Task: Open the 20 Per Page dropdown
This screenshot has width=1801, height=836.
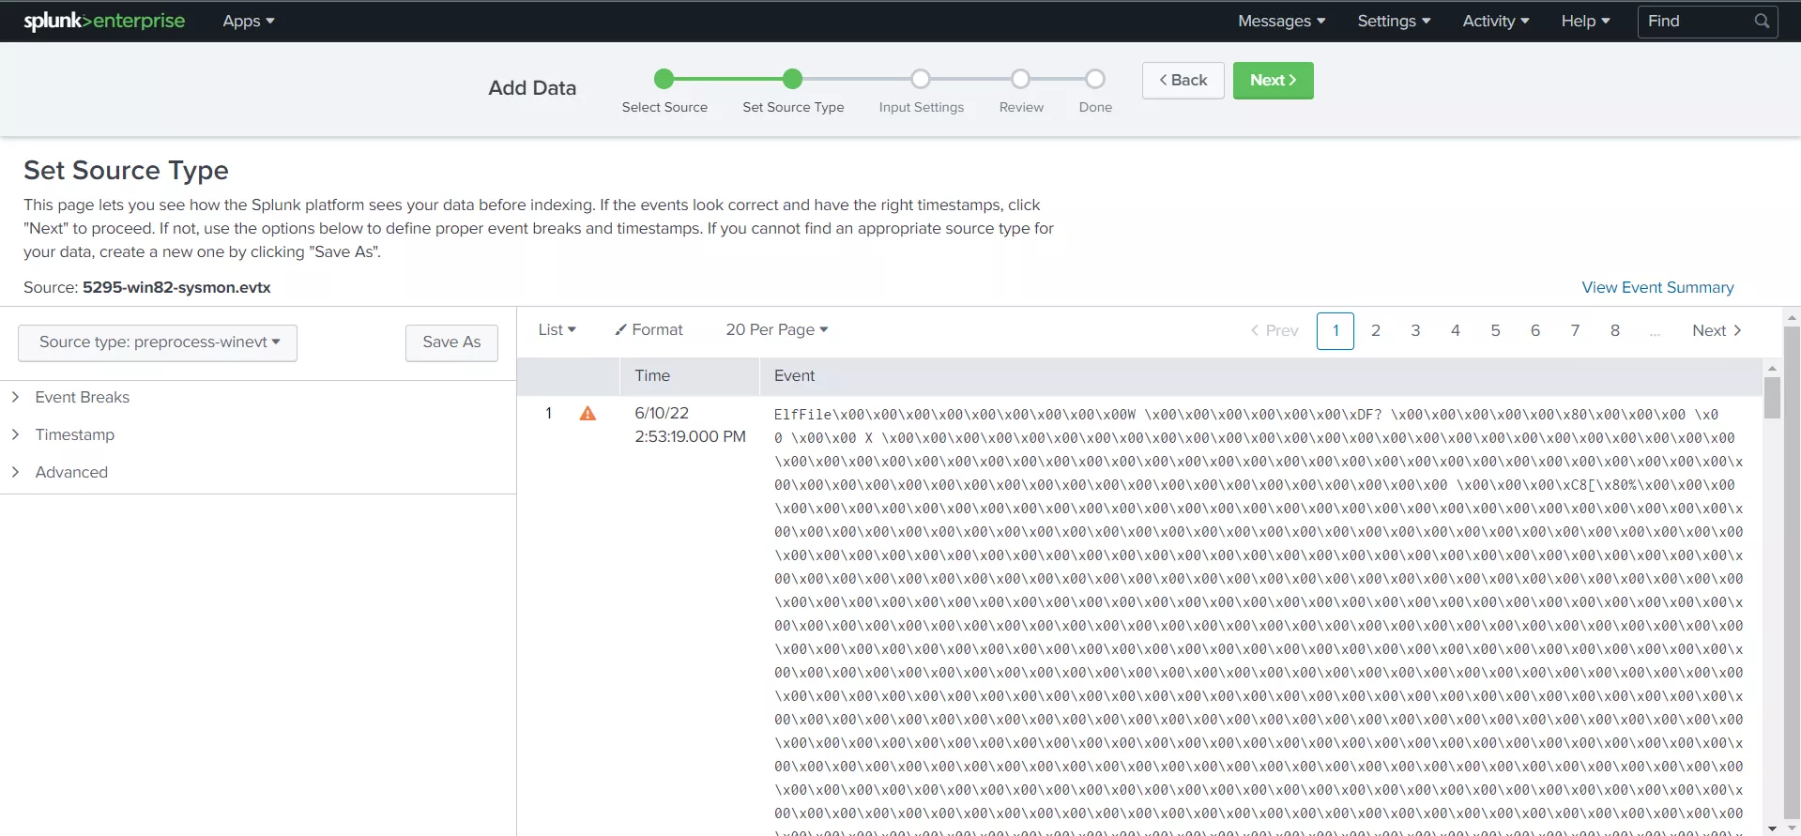Action: pos(776,329)
